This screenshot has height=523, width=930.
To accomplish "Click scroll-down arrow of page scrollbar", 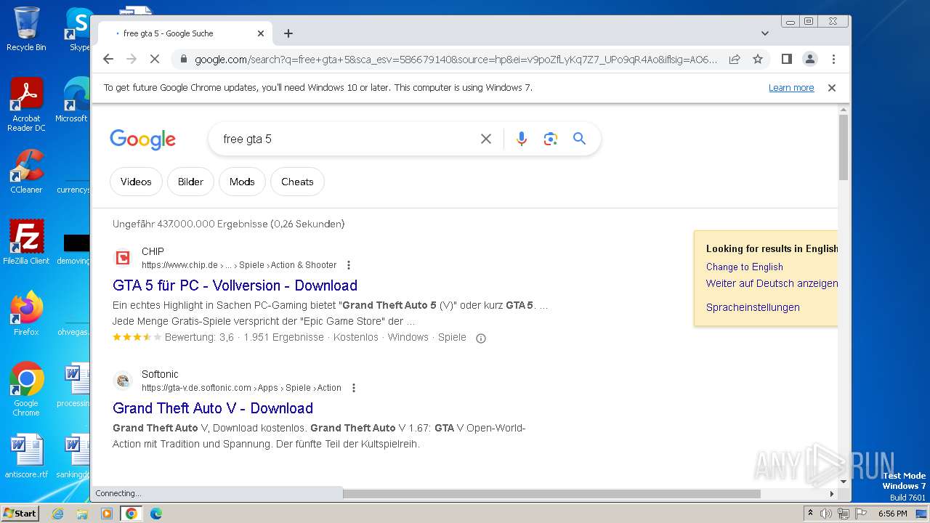I will (844, 482).
